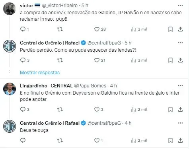Open Central do Grêmio avatar on 'Deus te ouça'

pos(10,126)
